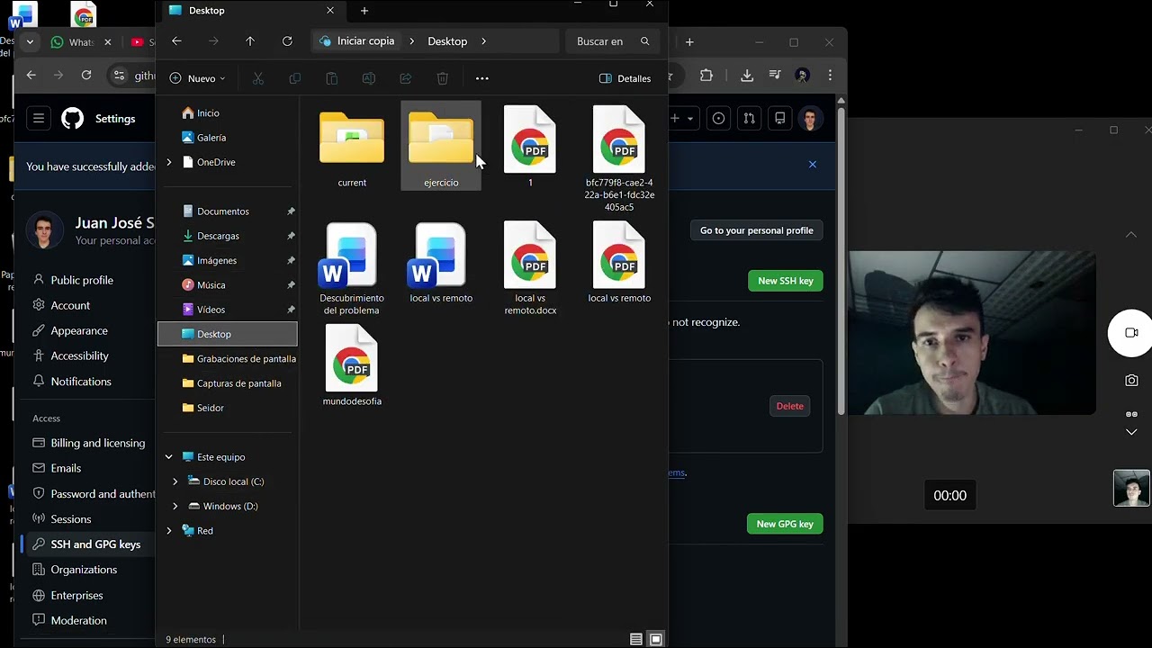Click the Rename icon in Explorer toolbar

click(368, 78)
